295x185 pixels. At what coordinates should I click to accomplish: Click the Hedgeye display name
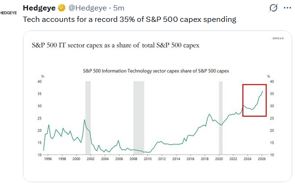39,8
